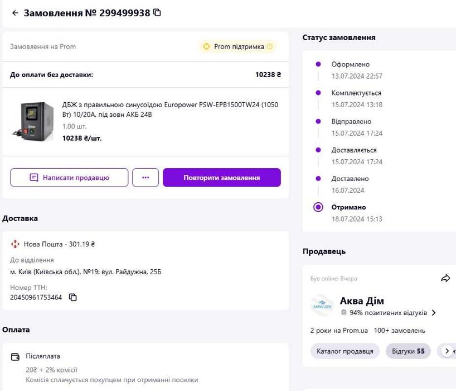Click the Нова Пошта - 301.19 ₴ text

tap(59, 244)
